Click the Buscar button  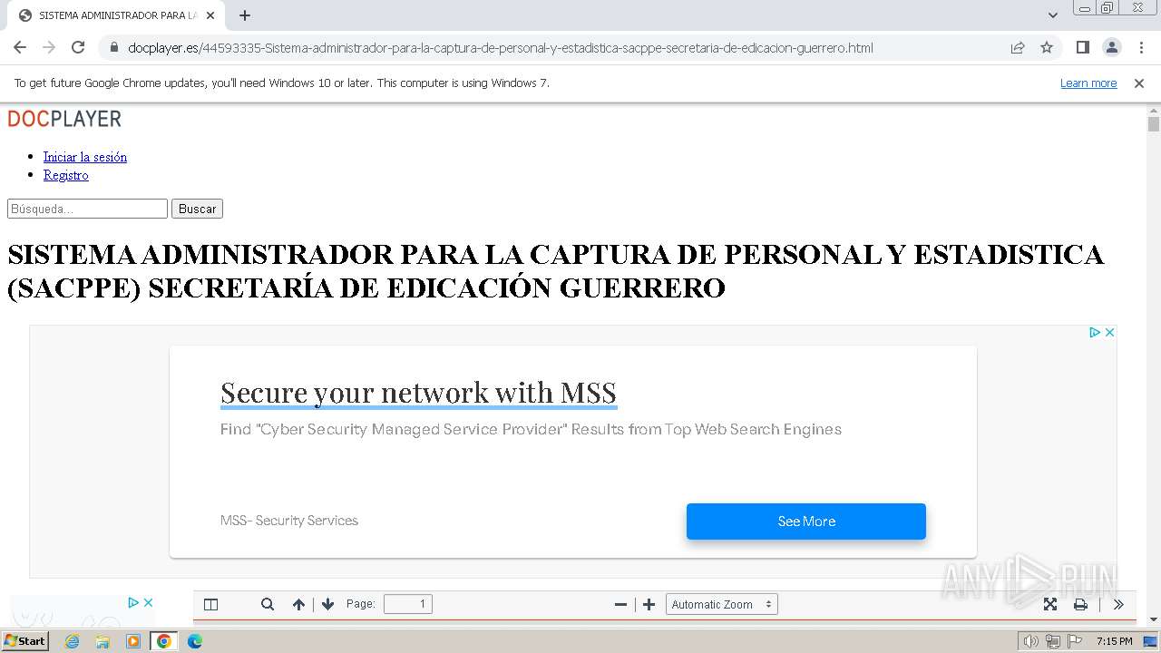(x=197, y=209)
